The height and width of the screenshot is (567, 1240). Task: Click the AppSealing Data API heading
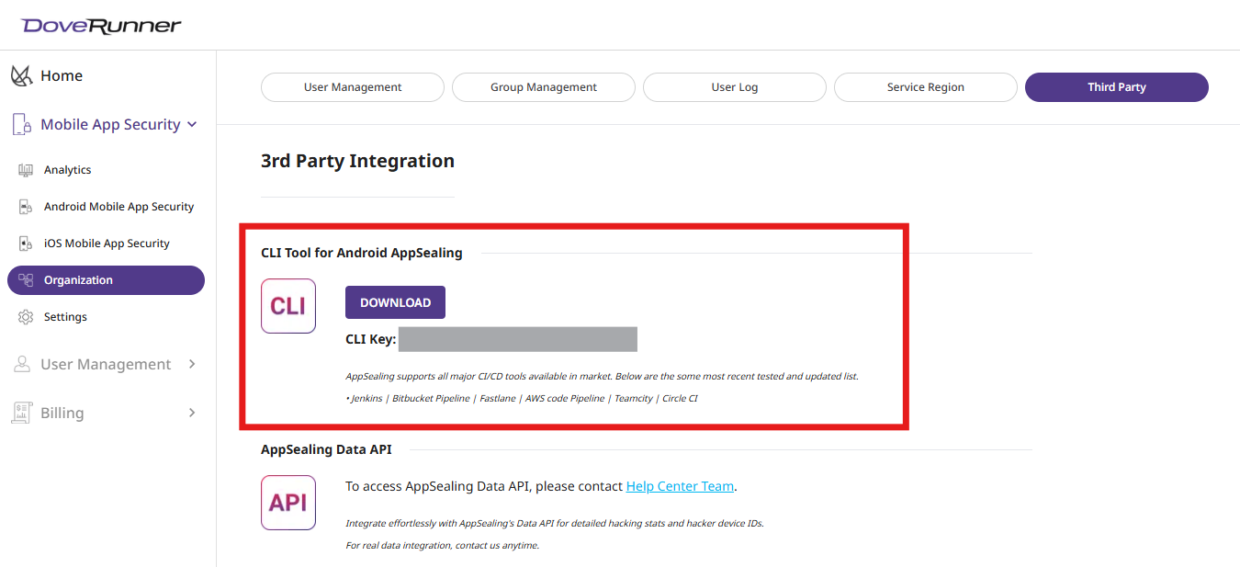coord(326,449)
